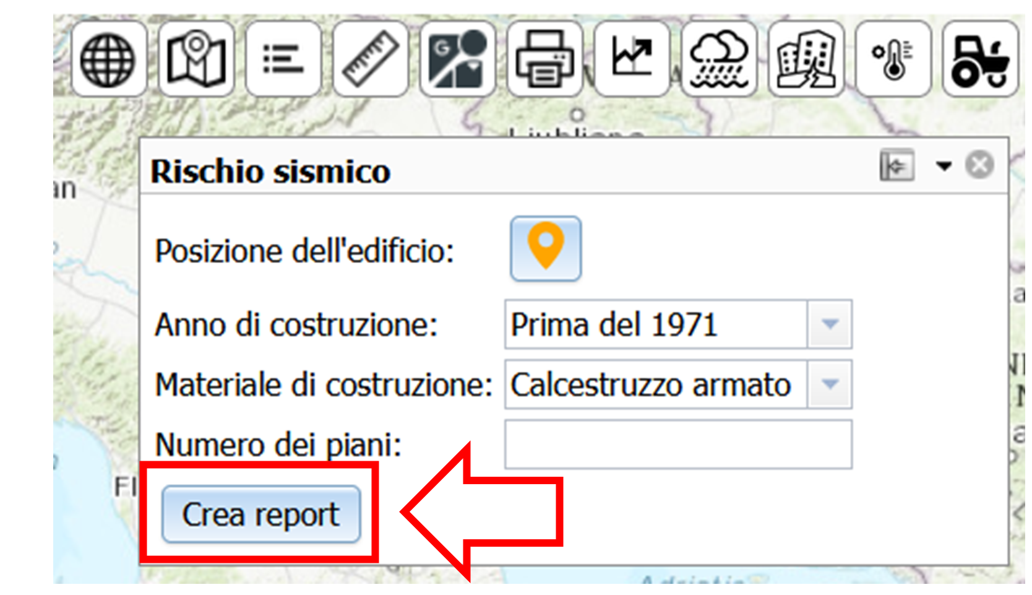
Task: Open the temperature thermometer tool
Action: (894, 59)
